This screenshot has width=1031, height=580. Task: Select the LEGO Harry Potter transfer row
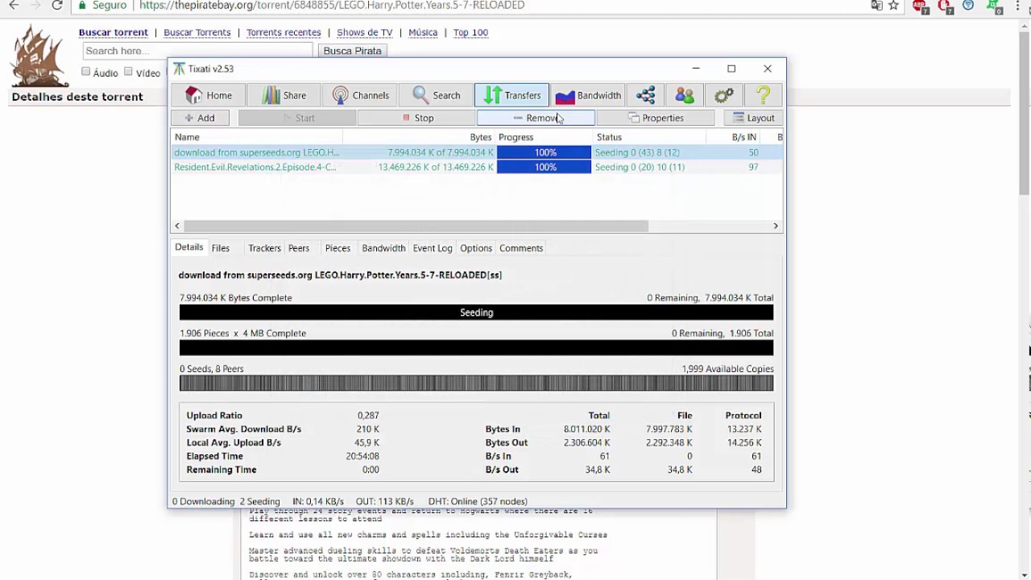coord(476,152)
